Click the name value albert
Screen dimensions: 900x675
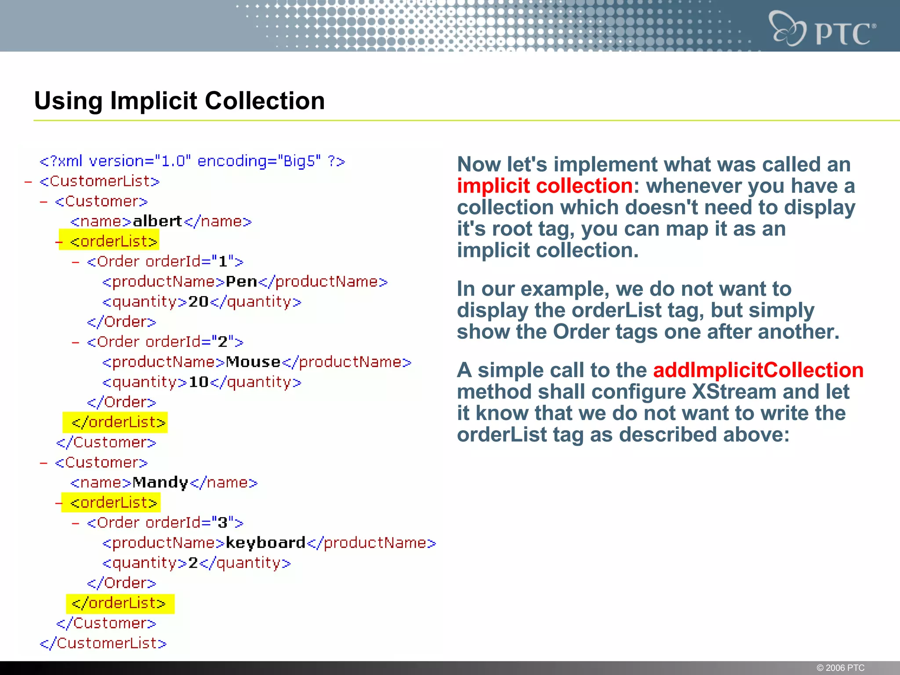(x=157, y=221)
